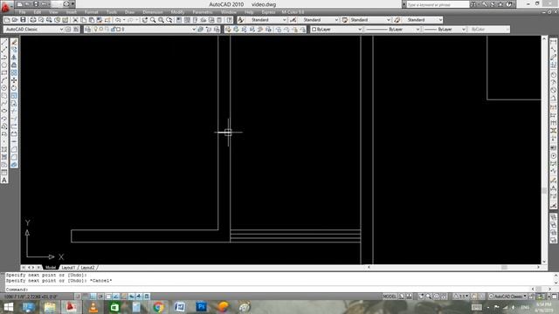Open Photoshop from the taskbar

tap(202, 307)
